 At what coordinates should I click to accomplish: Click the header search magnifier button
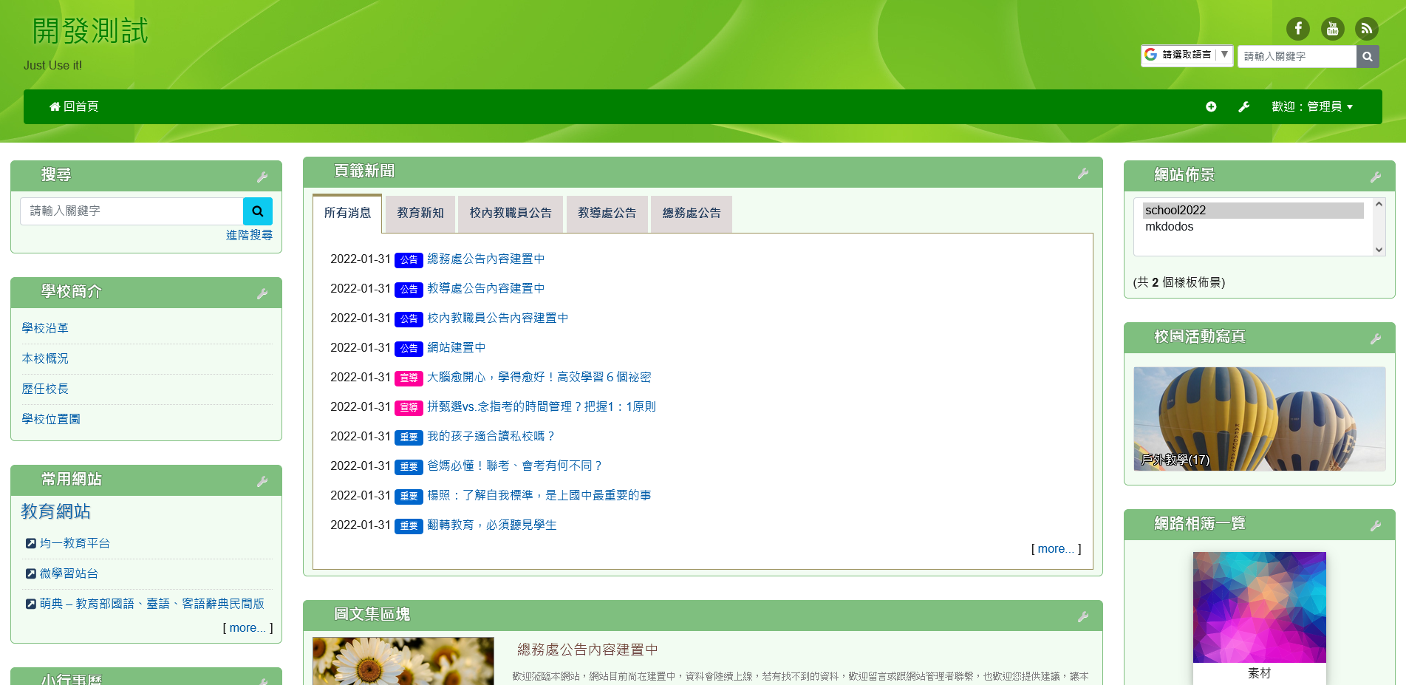(1367, 56)
